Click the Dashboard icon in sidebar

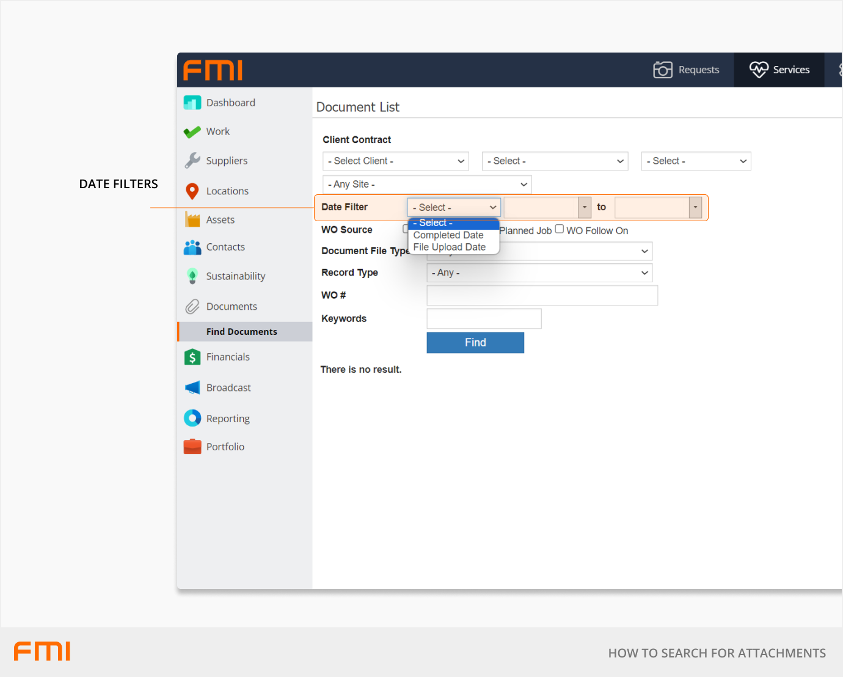coord(192,103)
